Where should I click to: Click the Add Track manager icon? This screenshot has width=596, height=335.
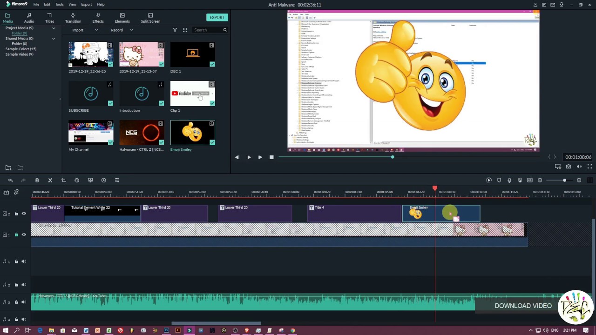6,192
